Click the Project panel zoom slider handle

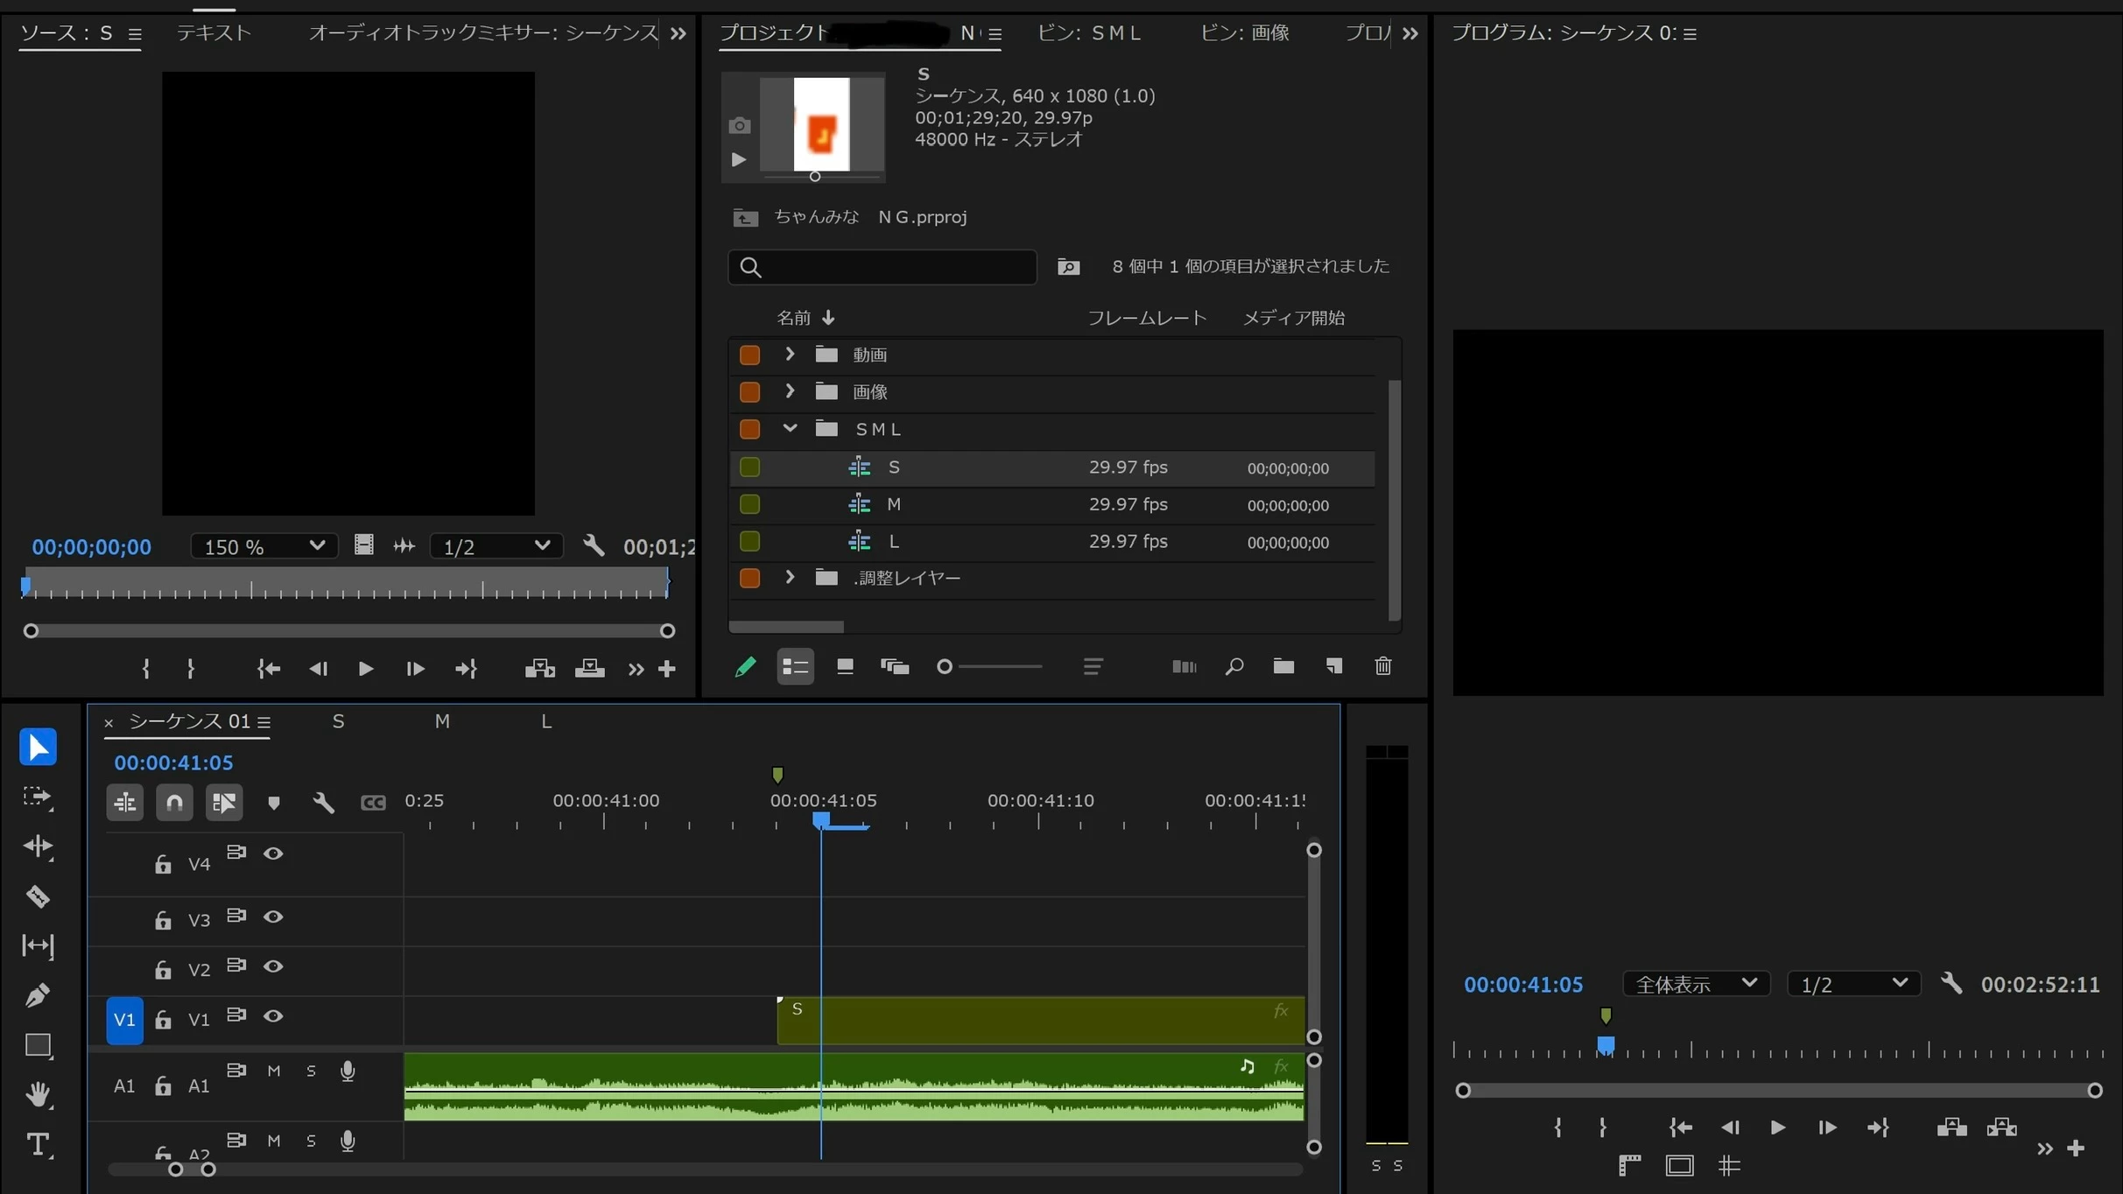pos(944,667)
